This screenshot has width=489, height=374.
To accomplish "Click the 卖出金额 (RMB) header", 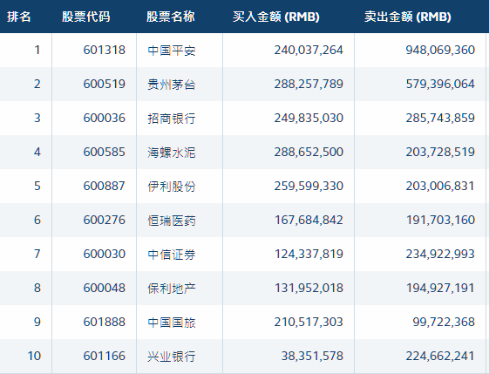I will click(408, 17).
